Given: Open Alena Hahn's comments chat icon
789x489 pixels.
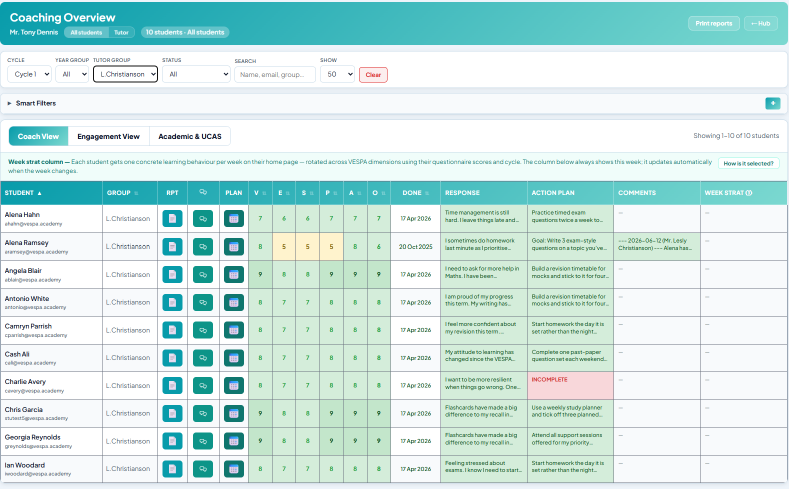Looking at the screenshot, I should tap(203, 218).
